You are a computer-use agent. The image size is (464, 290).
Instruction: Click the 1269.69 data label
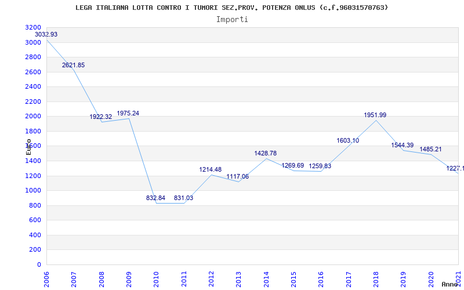pos(293,165)
